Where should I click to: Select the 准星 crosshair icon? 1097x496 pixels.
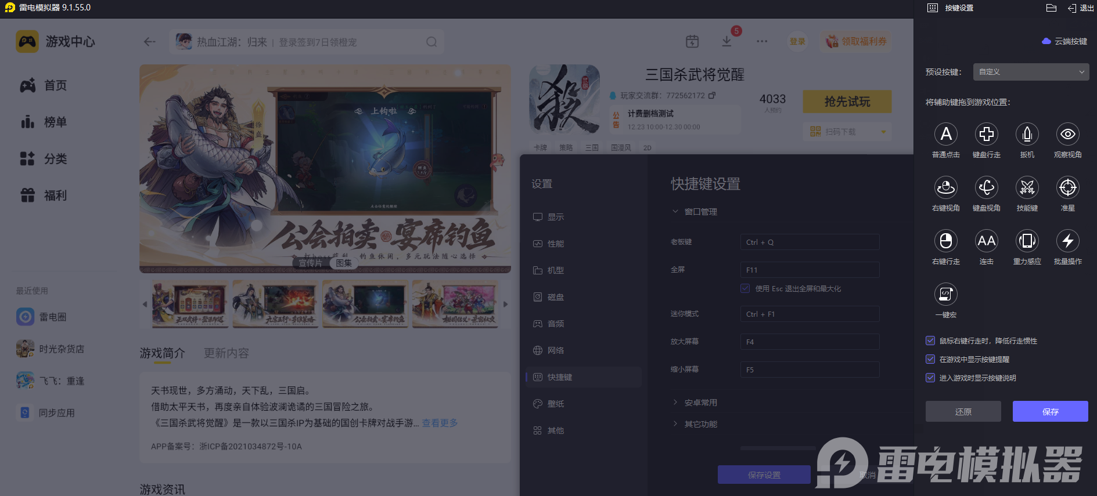click(x=1067, y=187)
